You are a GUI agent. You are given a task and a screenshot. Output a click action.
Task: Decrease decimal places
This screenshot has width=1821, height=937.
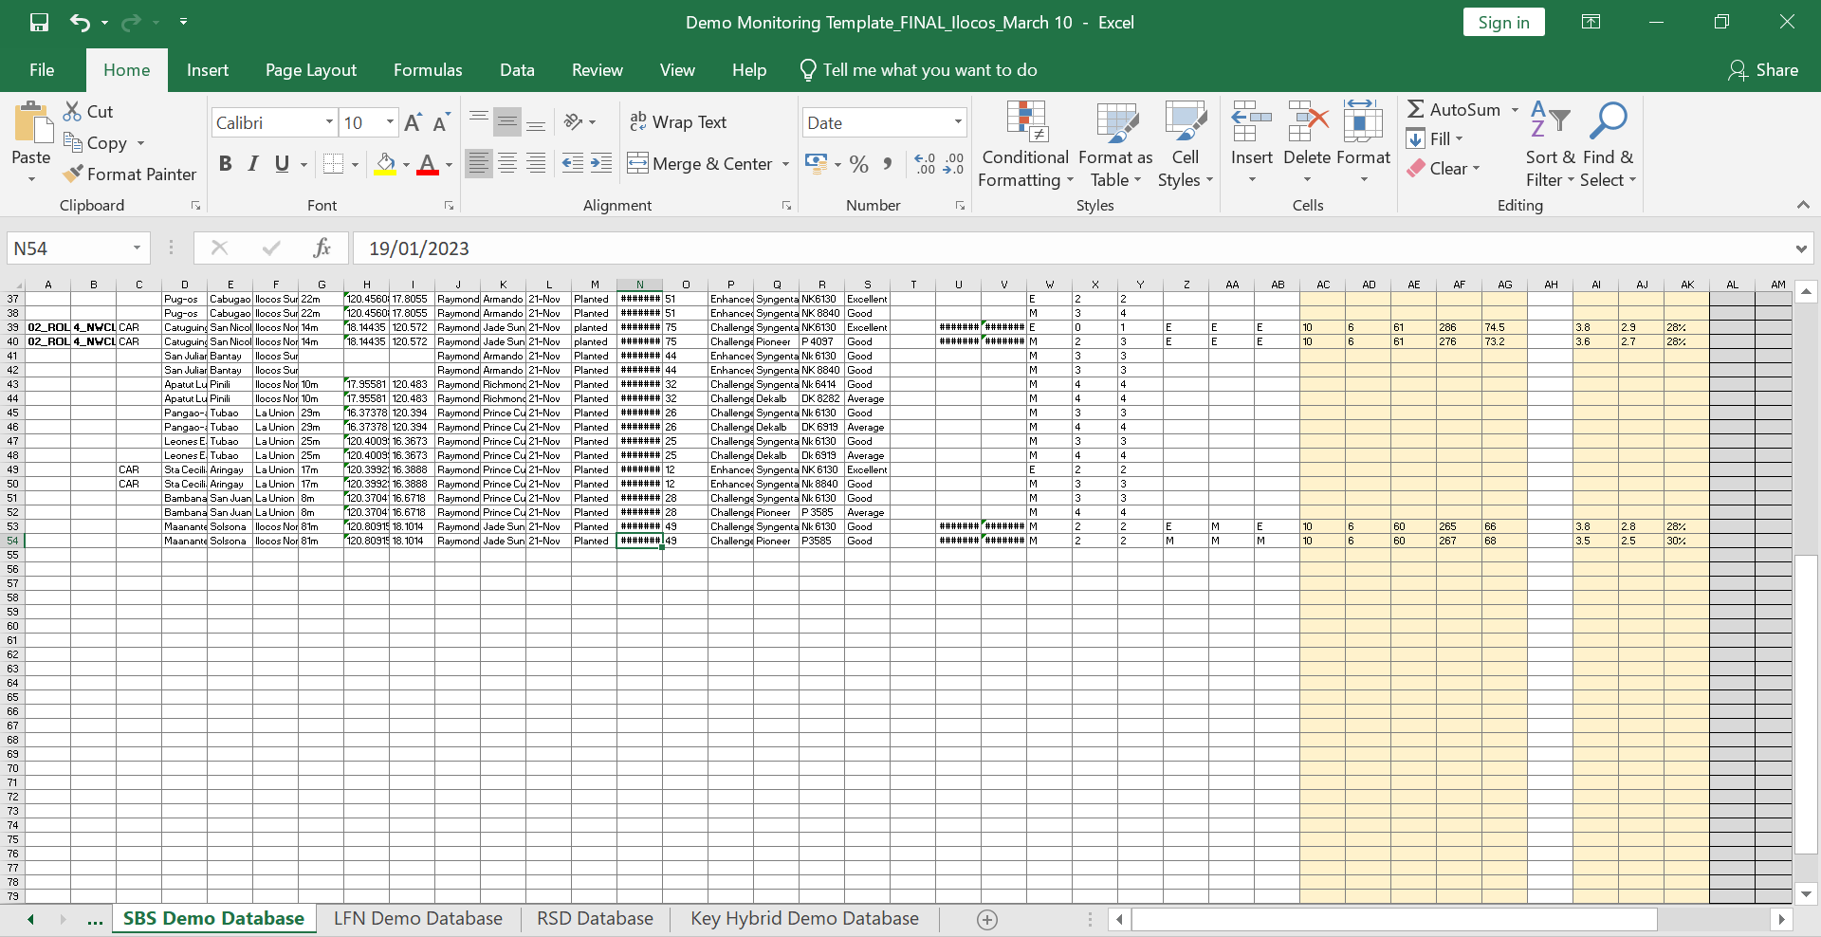point(953,163)
